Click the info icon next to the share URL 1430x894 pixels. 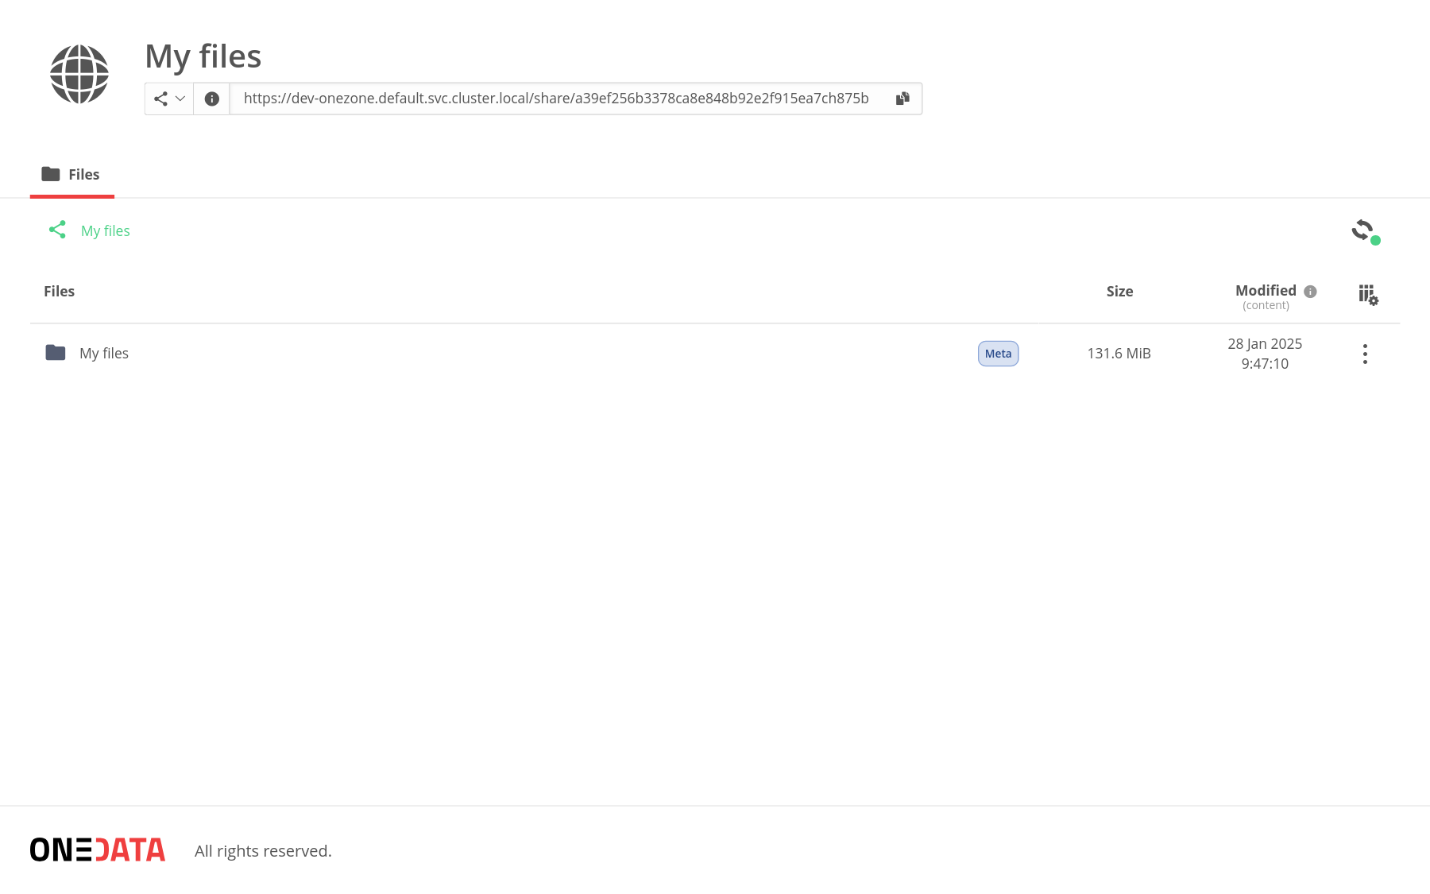[x=211, y=99]
